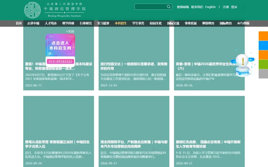Close the popup via ×关闭
The width and height of the screenshot is (268, 167).
point(70,31)
